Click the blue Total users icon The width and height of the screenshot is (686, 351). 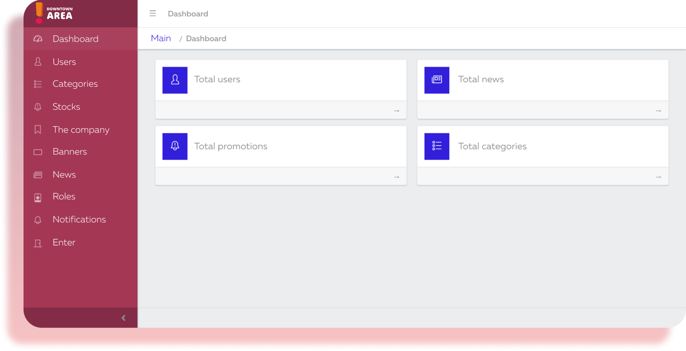175,80
